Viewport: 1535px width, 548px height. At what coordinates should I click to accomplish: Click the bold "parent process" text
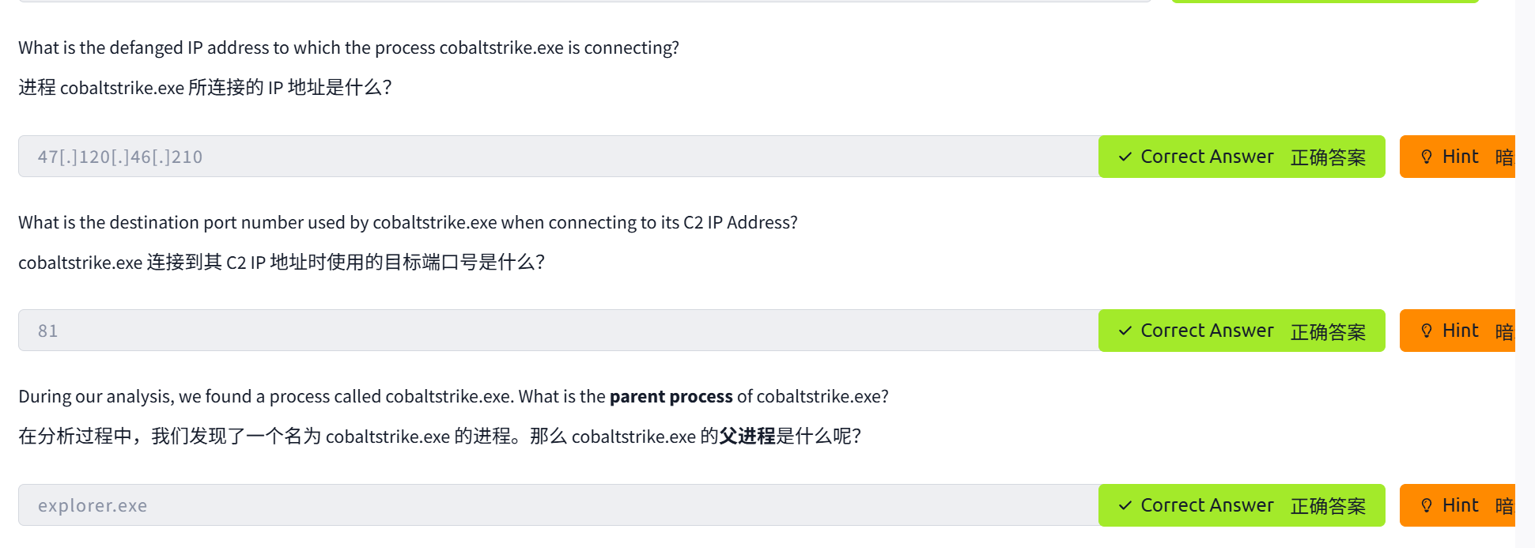(x=671, y=396)
